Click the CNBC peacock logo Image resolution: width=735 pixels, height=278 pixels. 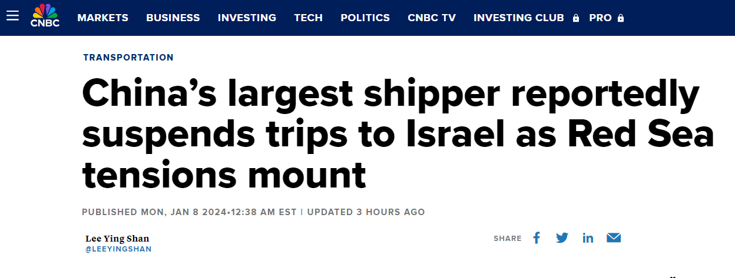click(45, 16)
